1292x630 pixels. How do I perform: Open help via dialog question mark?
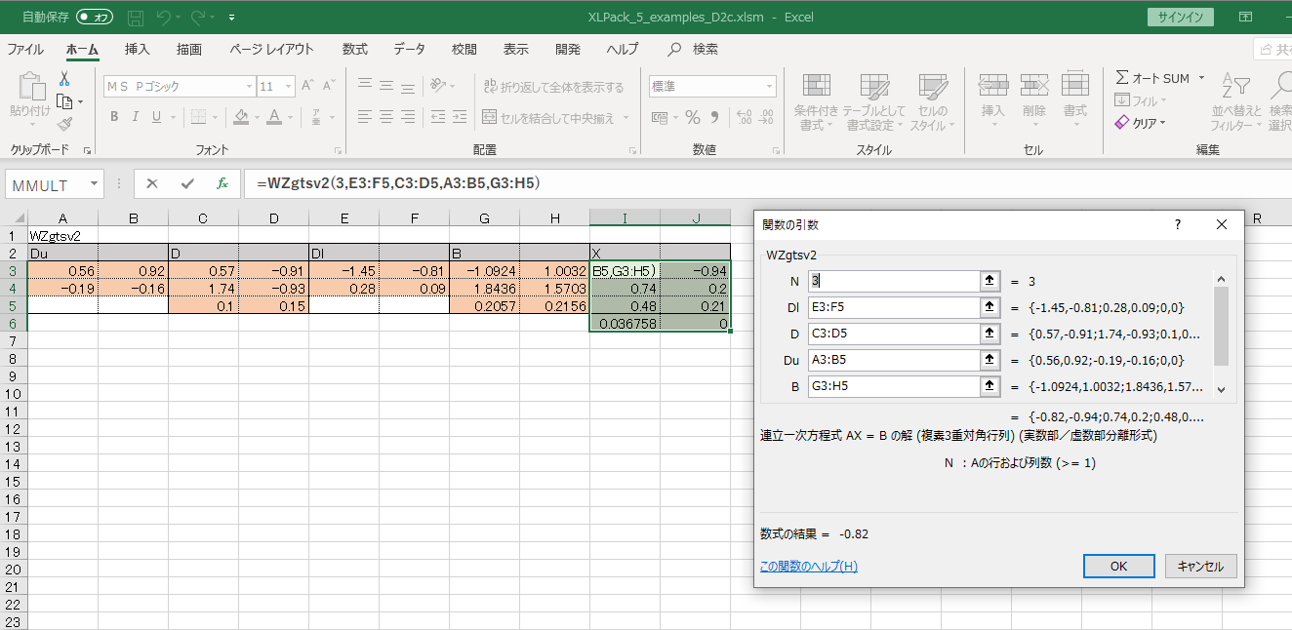tap(1177, 224)
